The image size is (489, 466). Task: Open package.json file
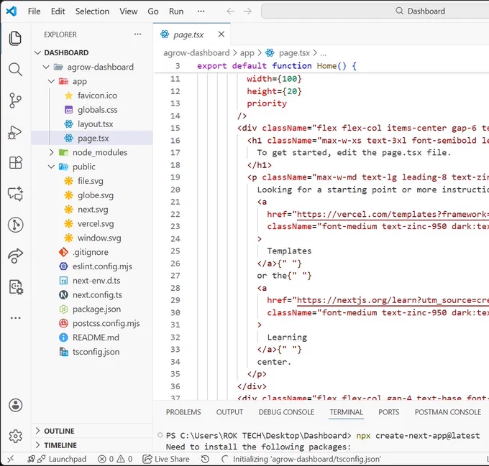[96, 309]
